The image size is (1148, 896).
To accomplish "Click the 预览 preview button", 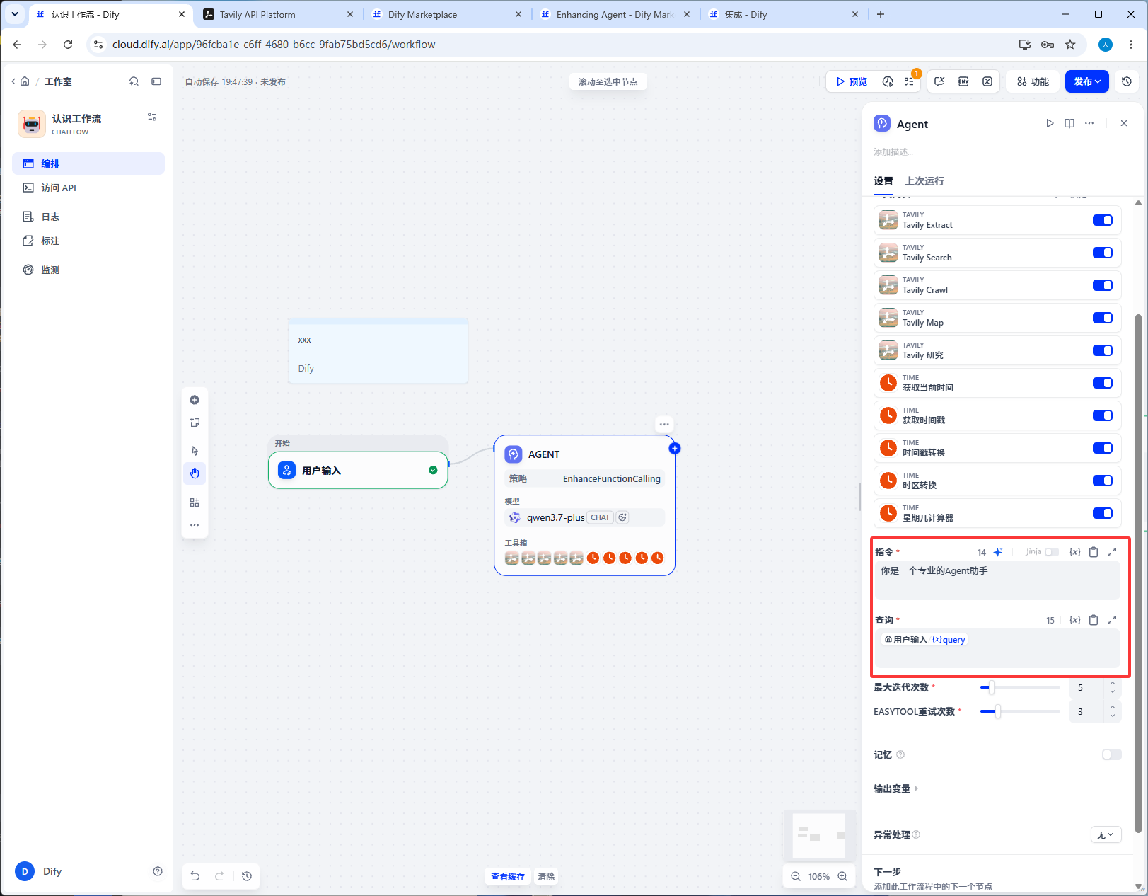I will click(852, 81).
